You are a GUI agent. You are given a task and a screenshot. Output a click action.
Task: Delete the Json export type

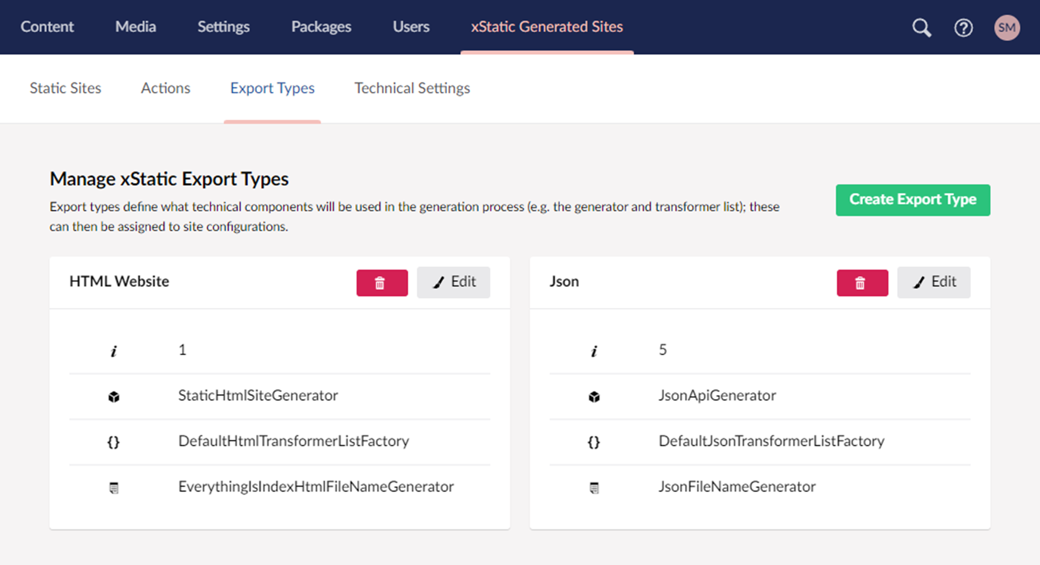(x=862, y=283)
